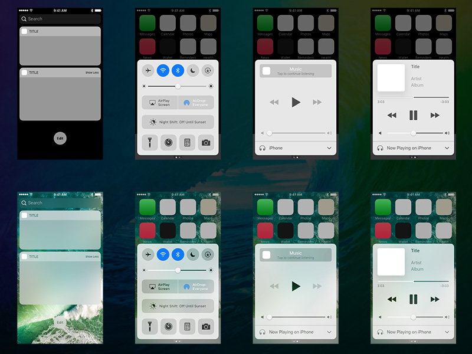This screenshot has width=472, height=354.
Task: Open AirDrop Everyone in wallpaper Control Center
Action: (x=196, y=287)
